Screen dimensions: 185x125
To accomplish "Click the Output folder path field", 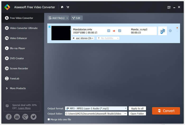I will 94,114.
